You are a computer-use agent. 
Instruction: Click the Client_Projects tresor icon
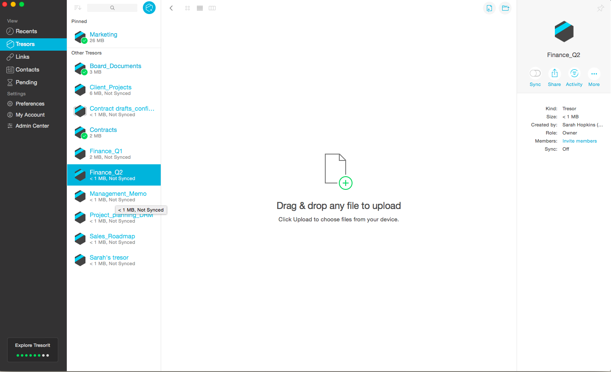[x=80, y=90]
